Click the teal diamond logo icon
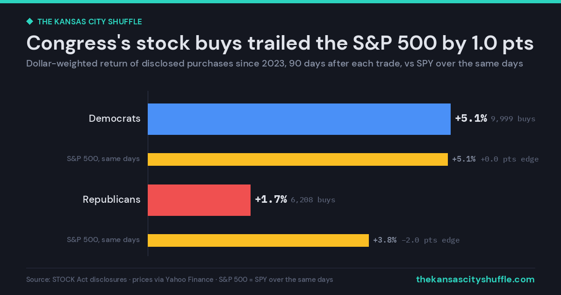Viewport: 561px width, 295px height. 29,22
